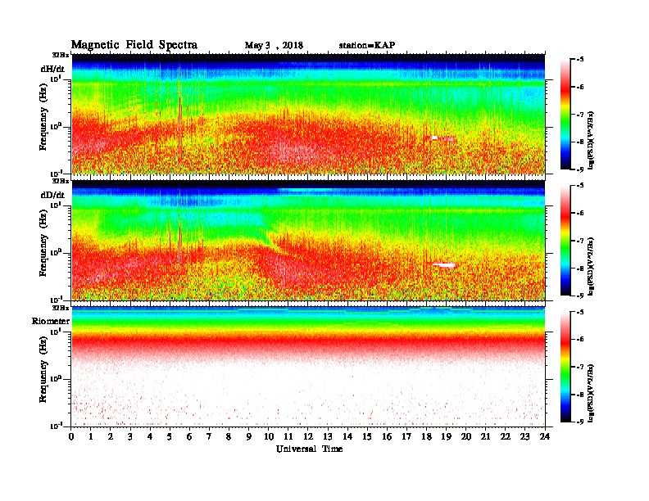
Task: Click the '19' hour tick label on the time axis
Action: pos(446,436)
